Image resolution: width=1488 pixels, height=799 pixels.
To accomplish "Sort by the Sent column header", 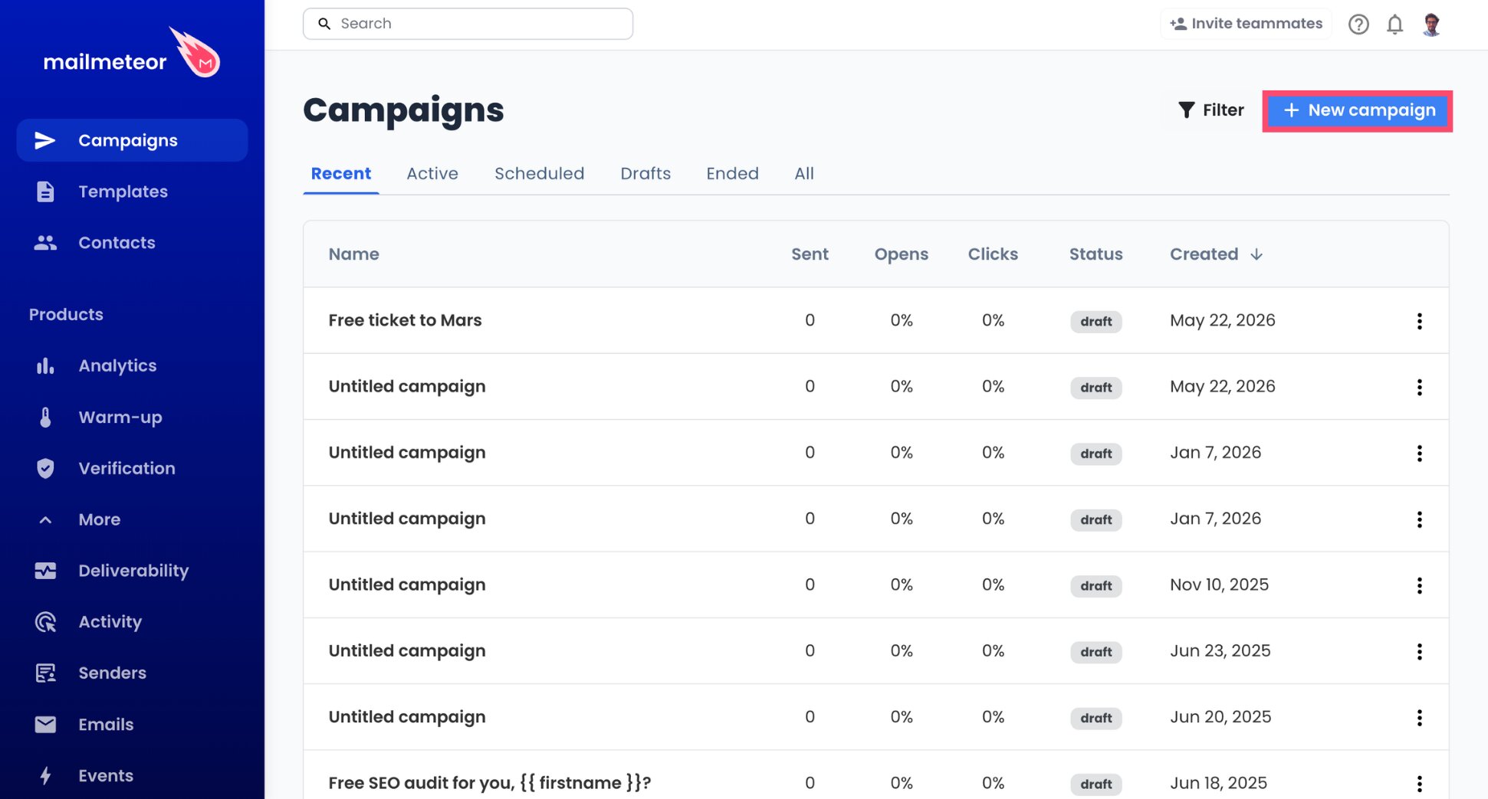I will pyautogui.click(x=810, y=254).
